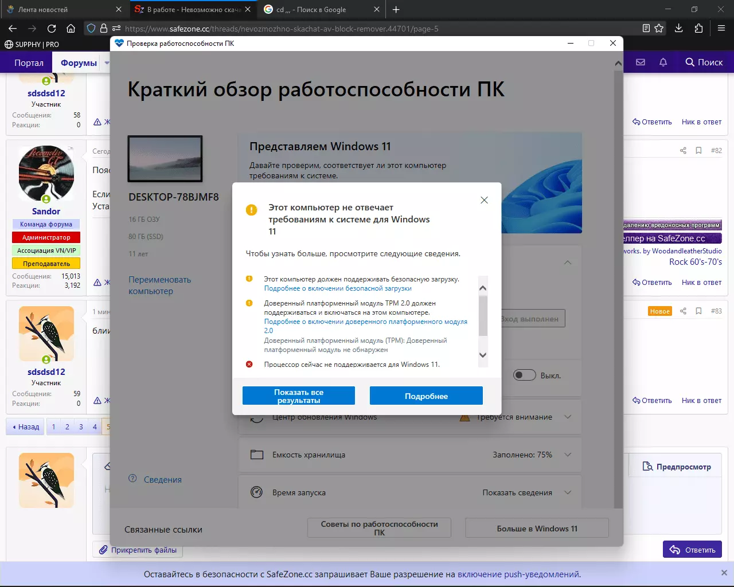Click startup time gauge icon
The width and height of the screenshot is (734, 587).
pos(257,492)
